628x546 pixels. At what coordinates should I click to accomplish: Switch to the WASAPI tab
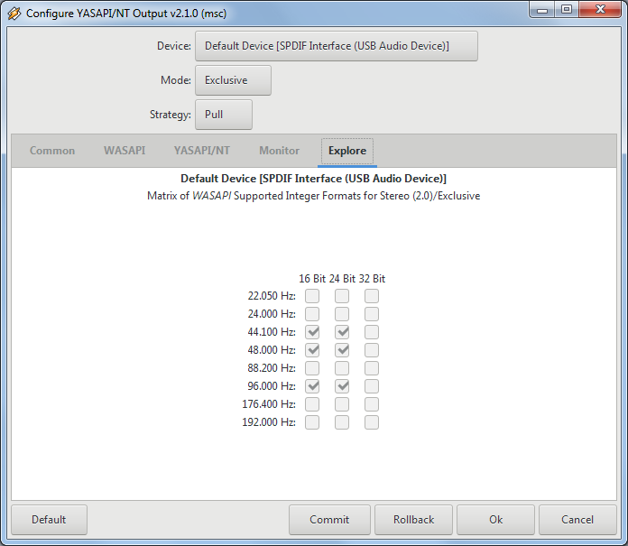[x=125, y=151]
